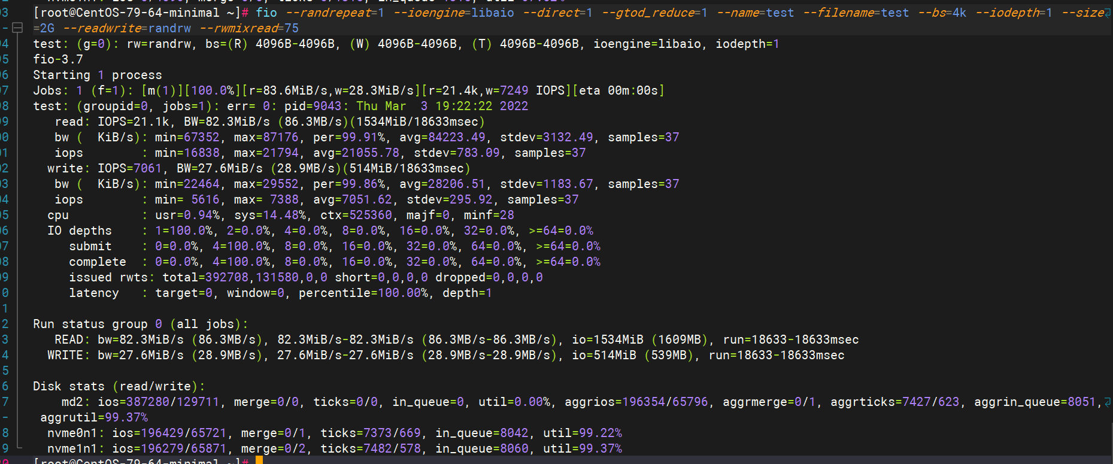1113x464 pixels.
Task: Select the util=99.22% value
Action: 583,433
